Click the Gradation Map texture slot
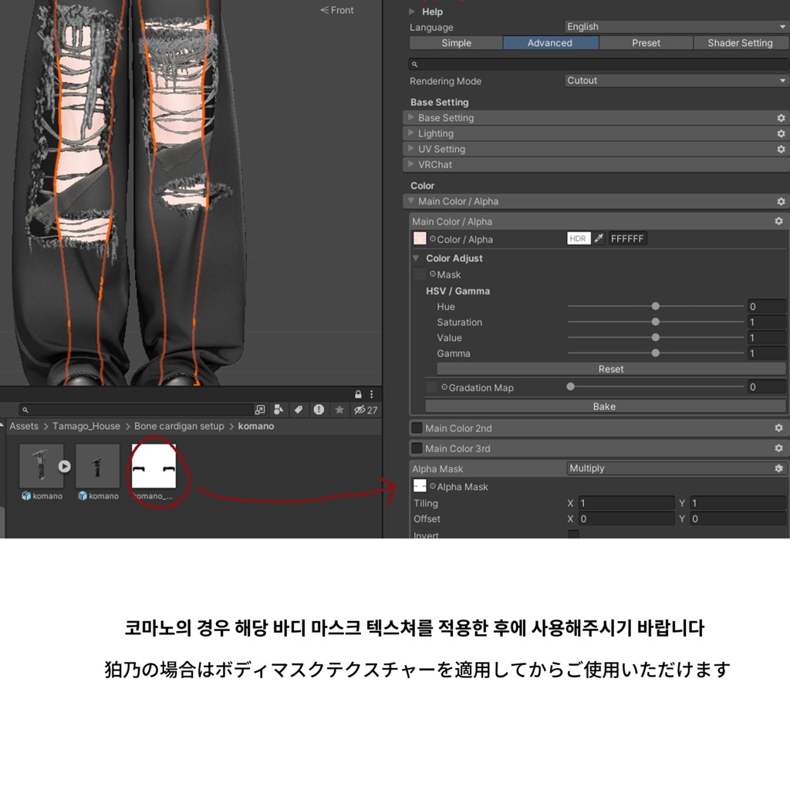The width and height of the screenshot is (790, 790). pos(431,387)
